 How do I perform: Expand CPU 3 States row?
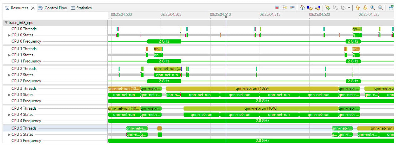click(9, 95)
